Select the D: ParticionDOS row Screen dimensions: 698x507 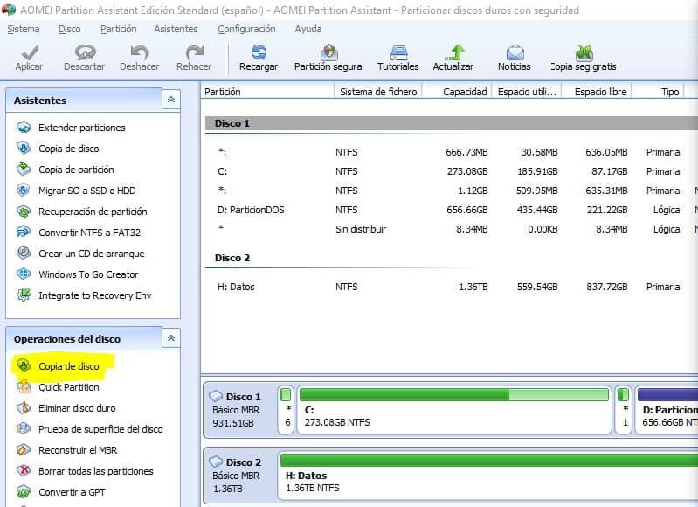coord(452,210)
